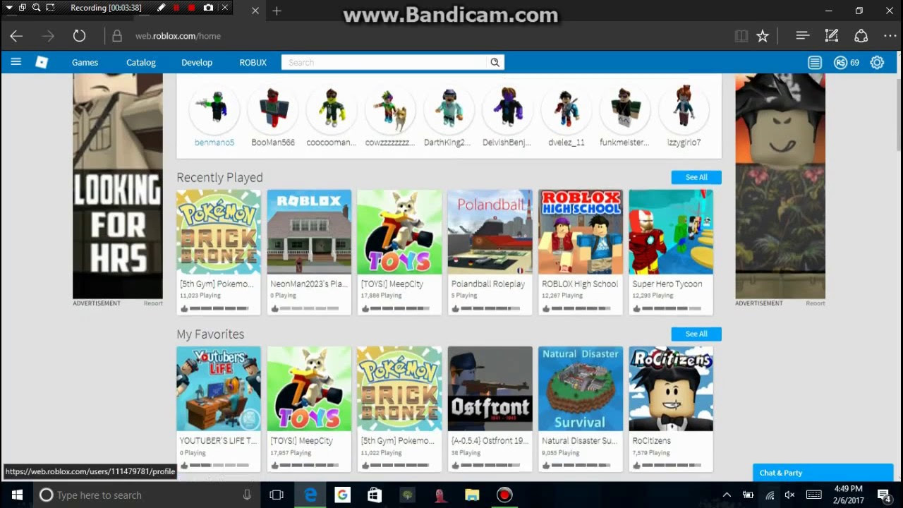The image size is (903, 508).
Task: Go back with the browser back arrow
Action: [x=16, y=36]
